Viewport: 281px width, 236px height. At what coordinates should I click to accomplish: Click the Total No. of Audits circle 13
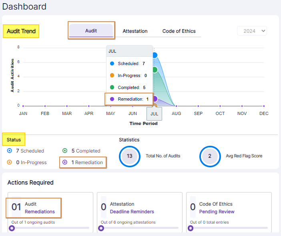tap(130, 157)
